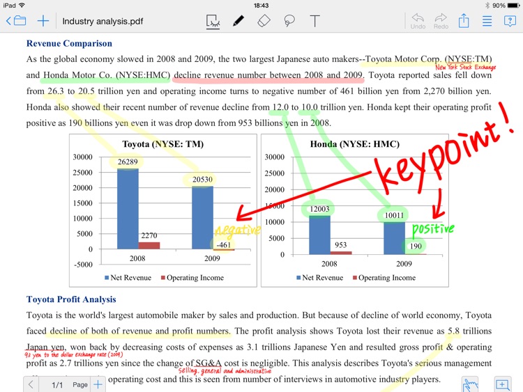Go back to the documents folder
The image size is (523, 392).
(x=16, y=21)
